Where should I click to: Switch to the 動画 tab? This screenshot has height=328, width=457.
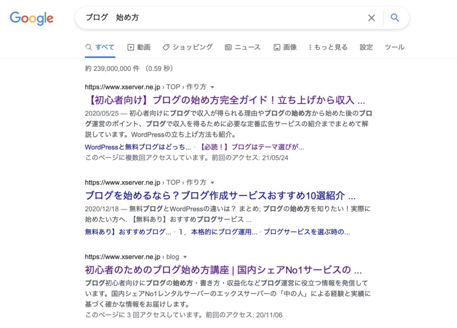139,47
